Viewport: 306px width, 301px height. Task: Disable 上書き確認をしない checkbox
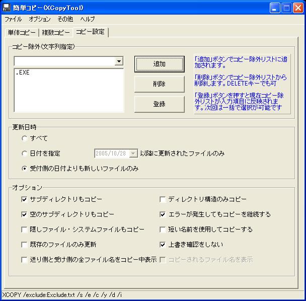[x=163, y=245]
